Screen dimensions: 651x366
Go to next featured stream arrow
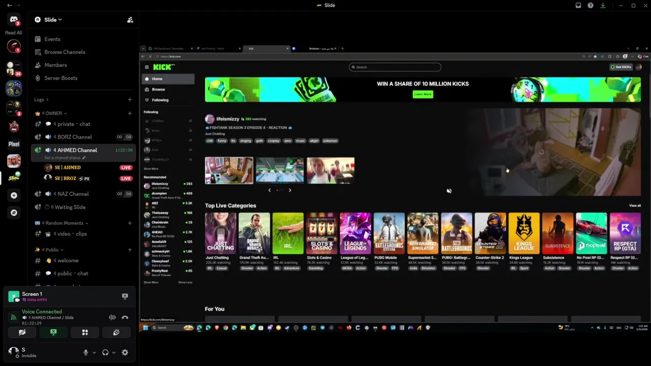290,190
